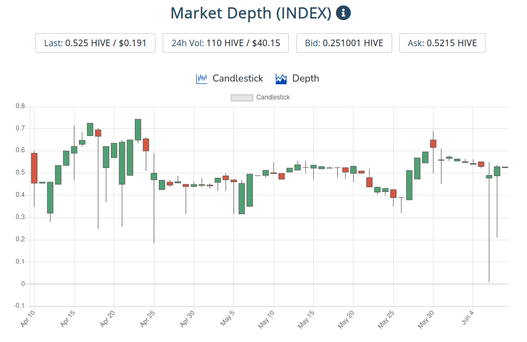Click the large green candle after May 5
This screenshot has width=527, height=342.
(250, 190)
